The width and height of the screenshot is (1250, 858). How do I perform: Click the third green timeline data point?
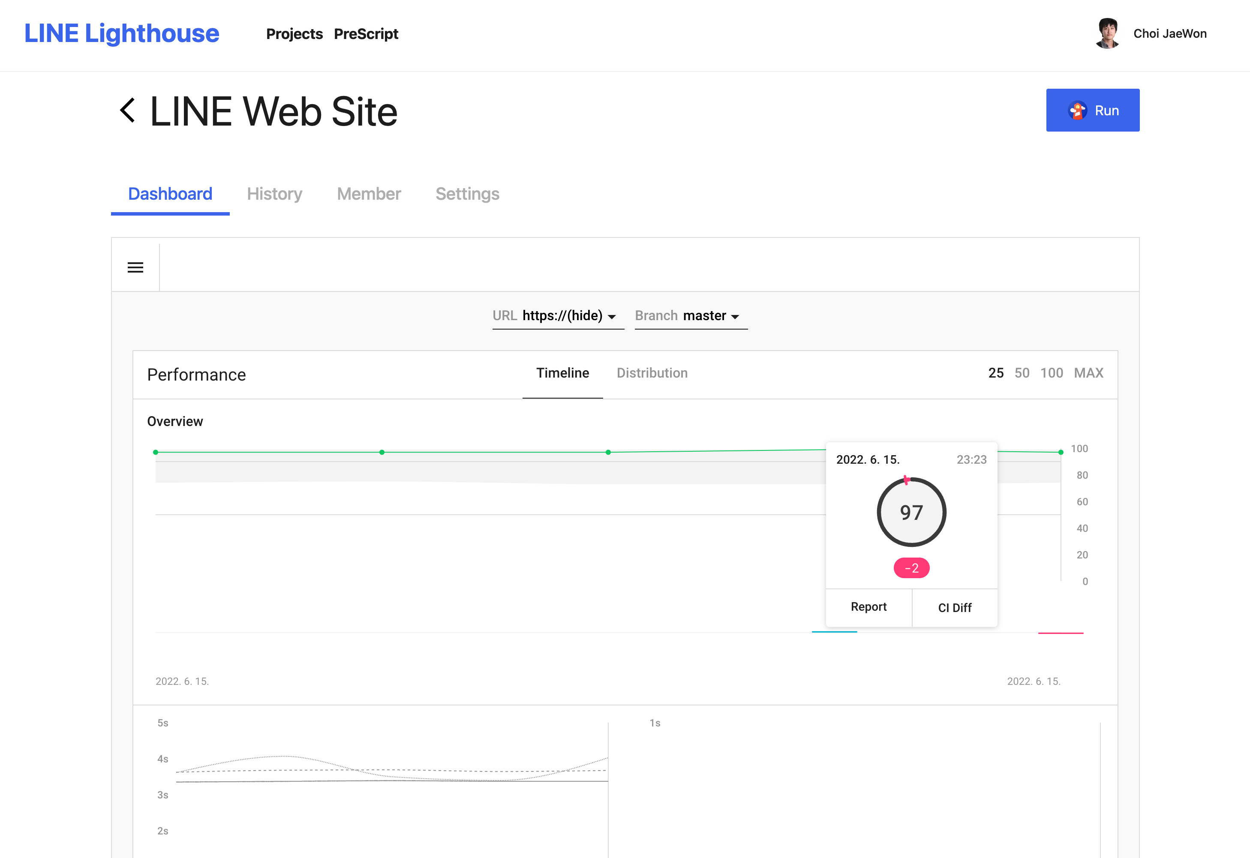tap(608, 452)
